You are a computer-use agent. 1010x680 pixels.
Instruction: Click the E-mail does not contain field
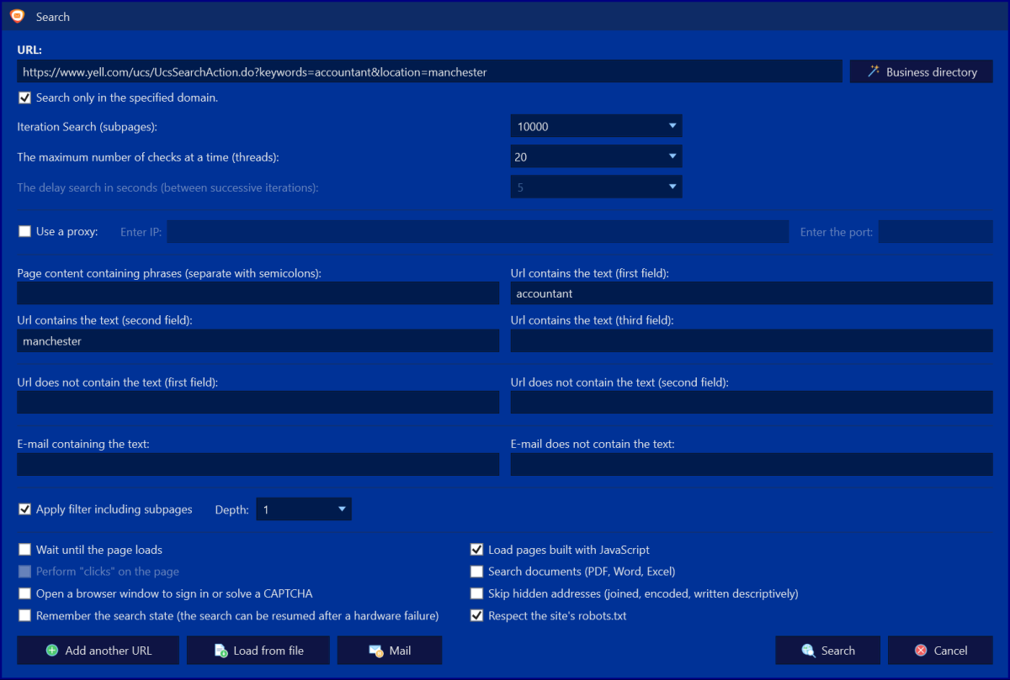[x=752, y=465]
